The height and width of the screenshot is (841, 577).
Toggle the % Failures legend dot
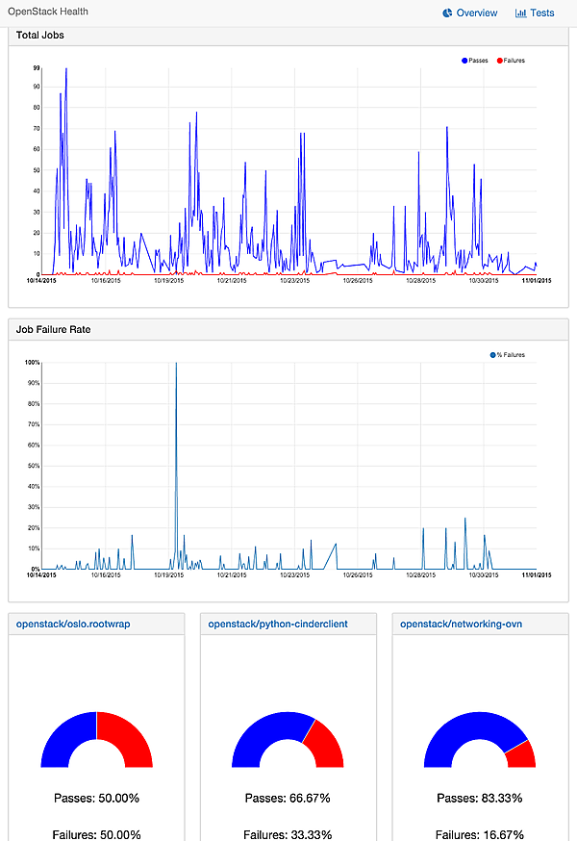pyautogui.click(x=492, y=355)
